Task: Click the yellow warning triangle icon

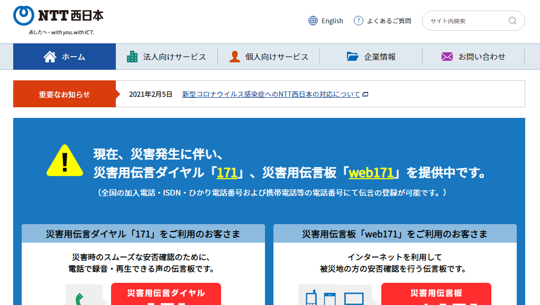Action: pos(65,161)
